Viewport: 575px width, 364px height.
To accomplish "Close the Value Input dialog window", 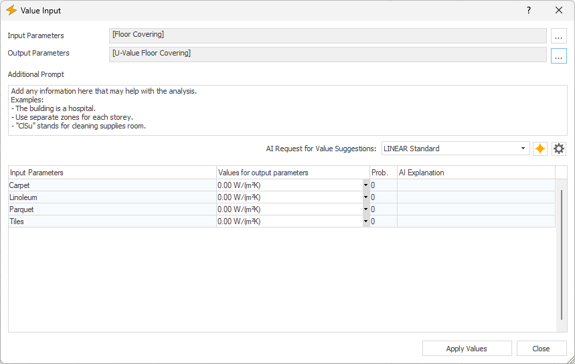I will click(558, 10).
